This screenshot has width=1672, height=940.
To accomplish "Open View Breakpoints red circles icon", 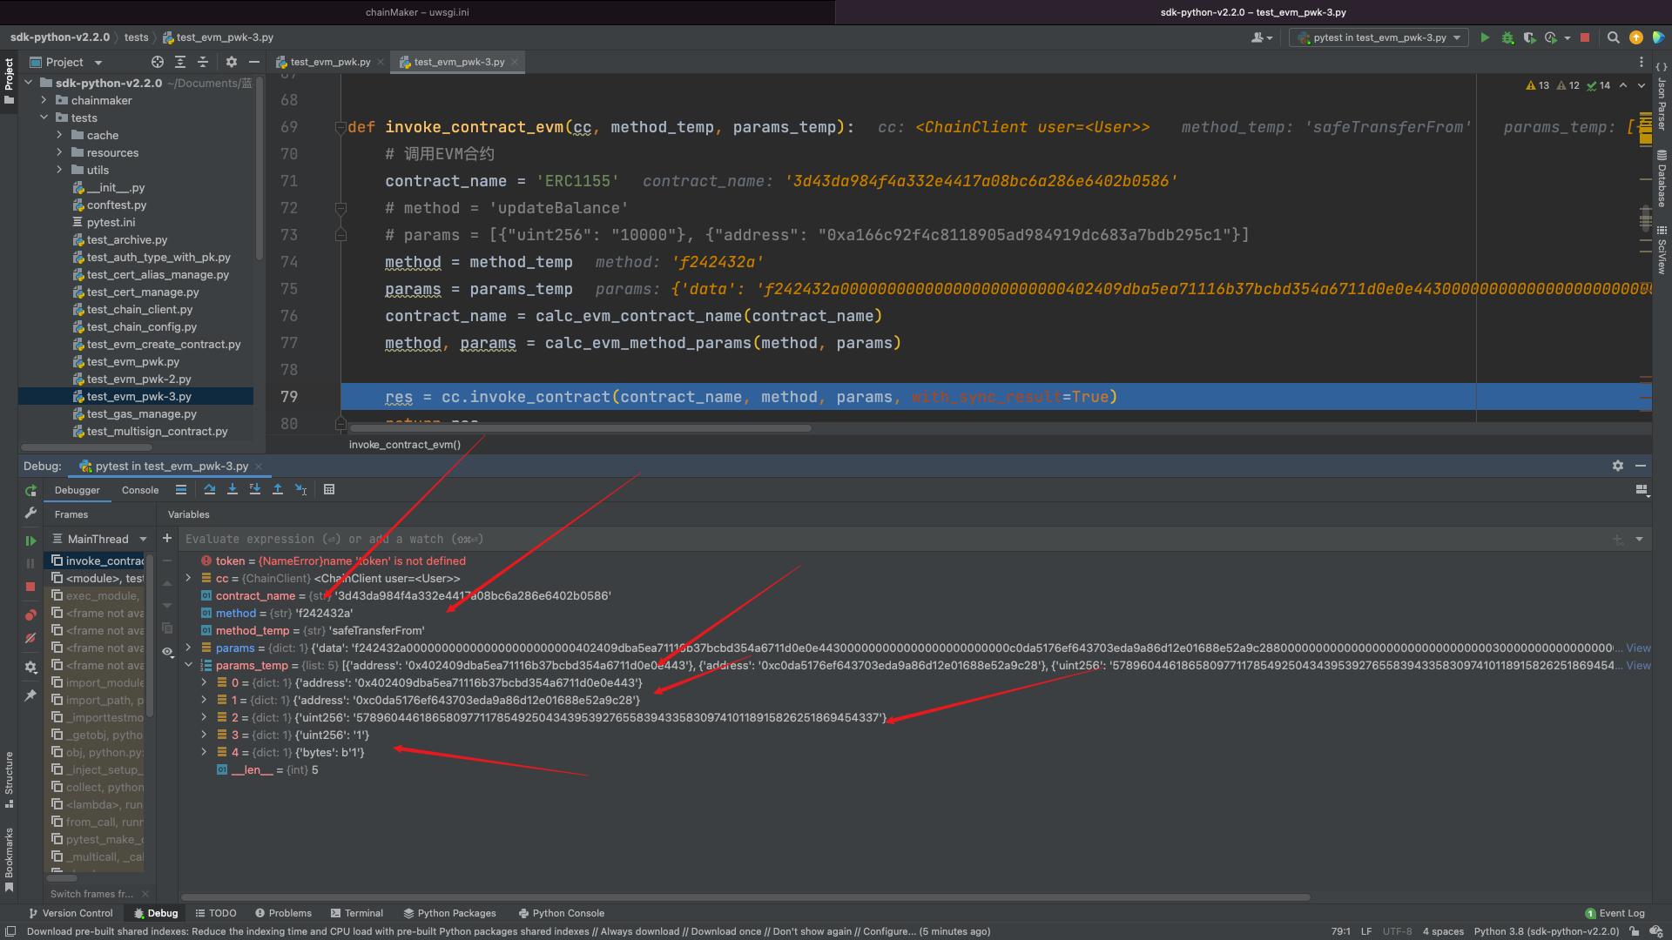I will [30, 615].
